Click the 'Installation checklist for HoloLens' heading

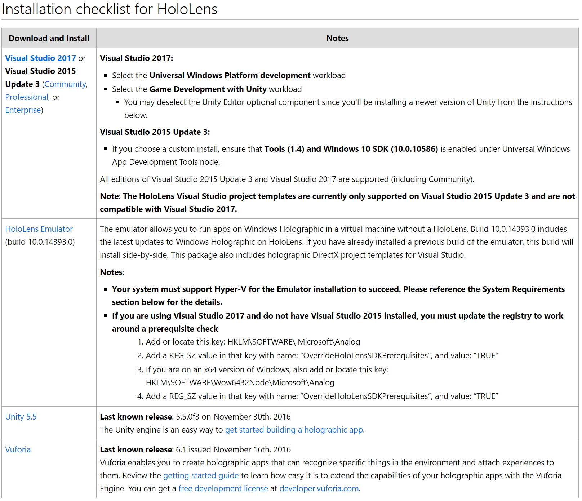point(110,9)
